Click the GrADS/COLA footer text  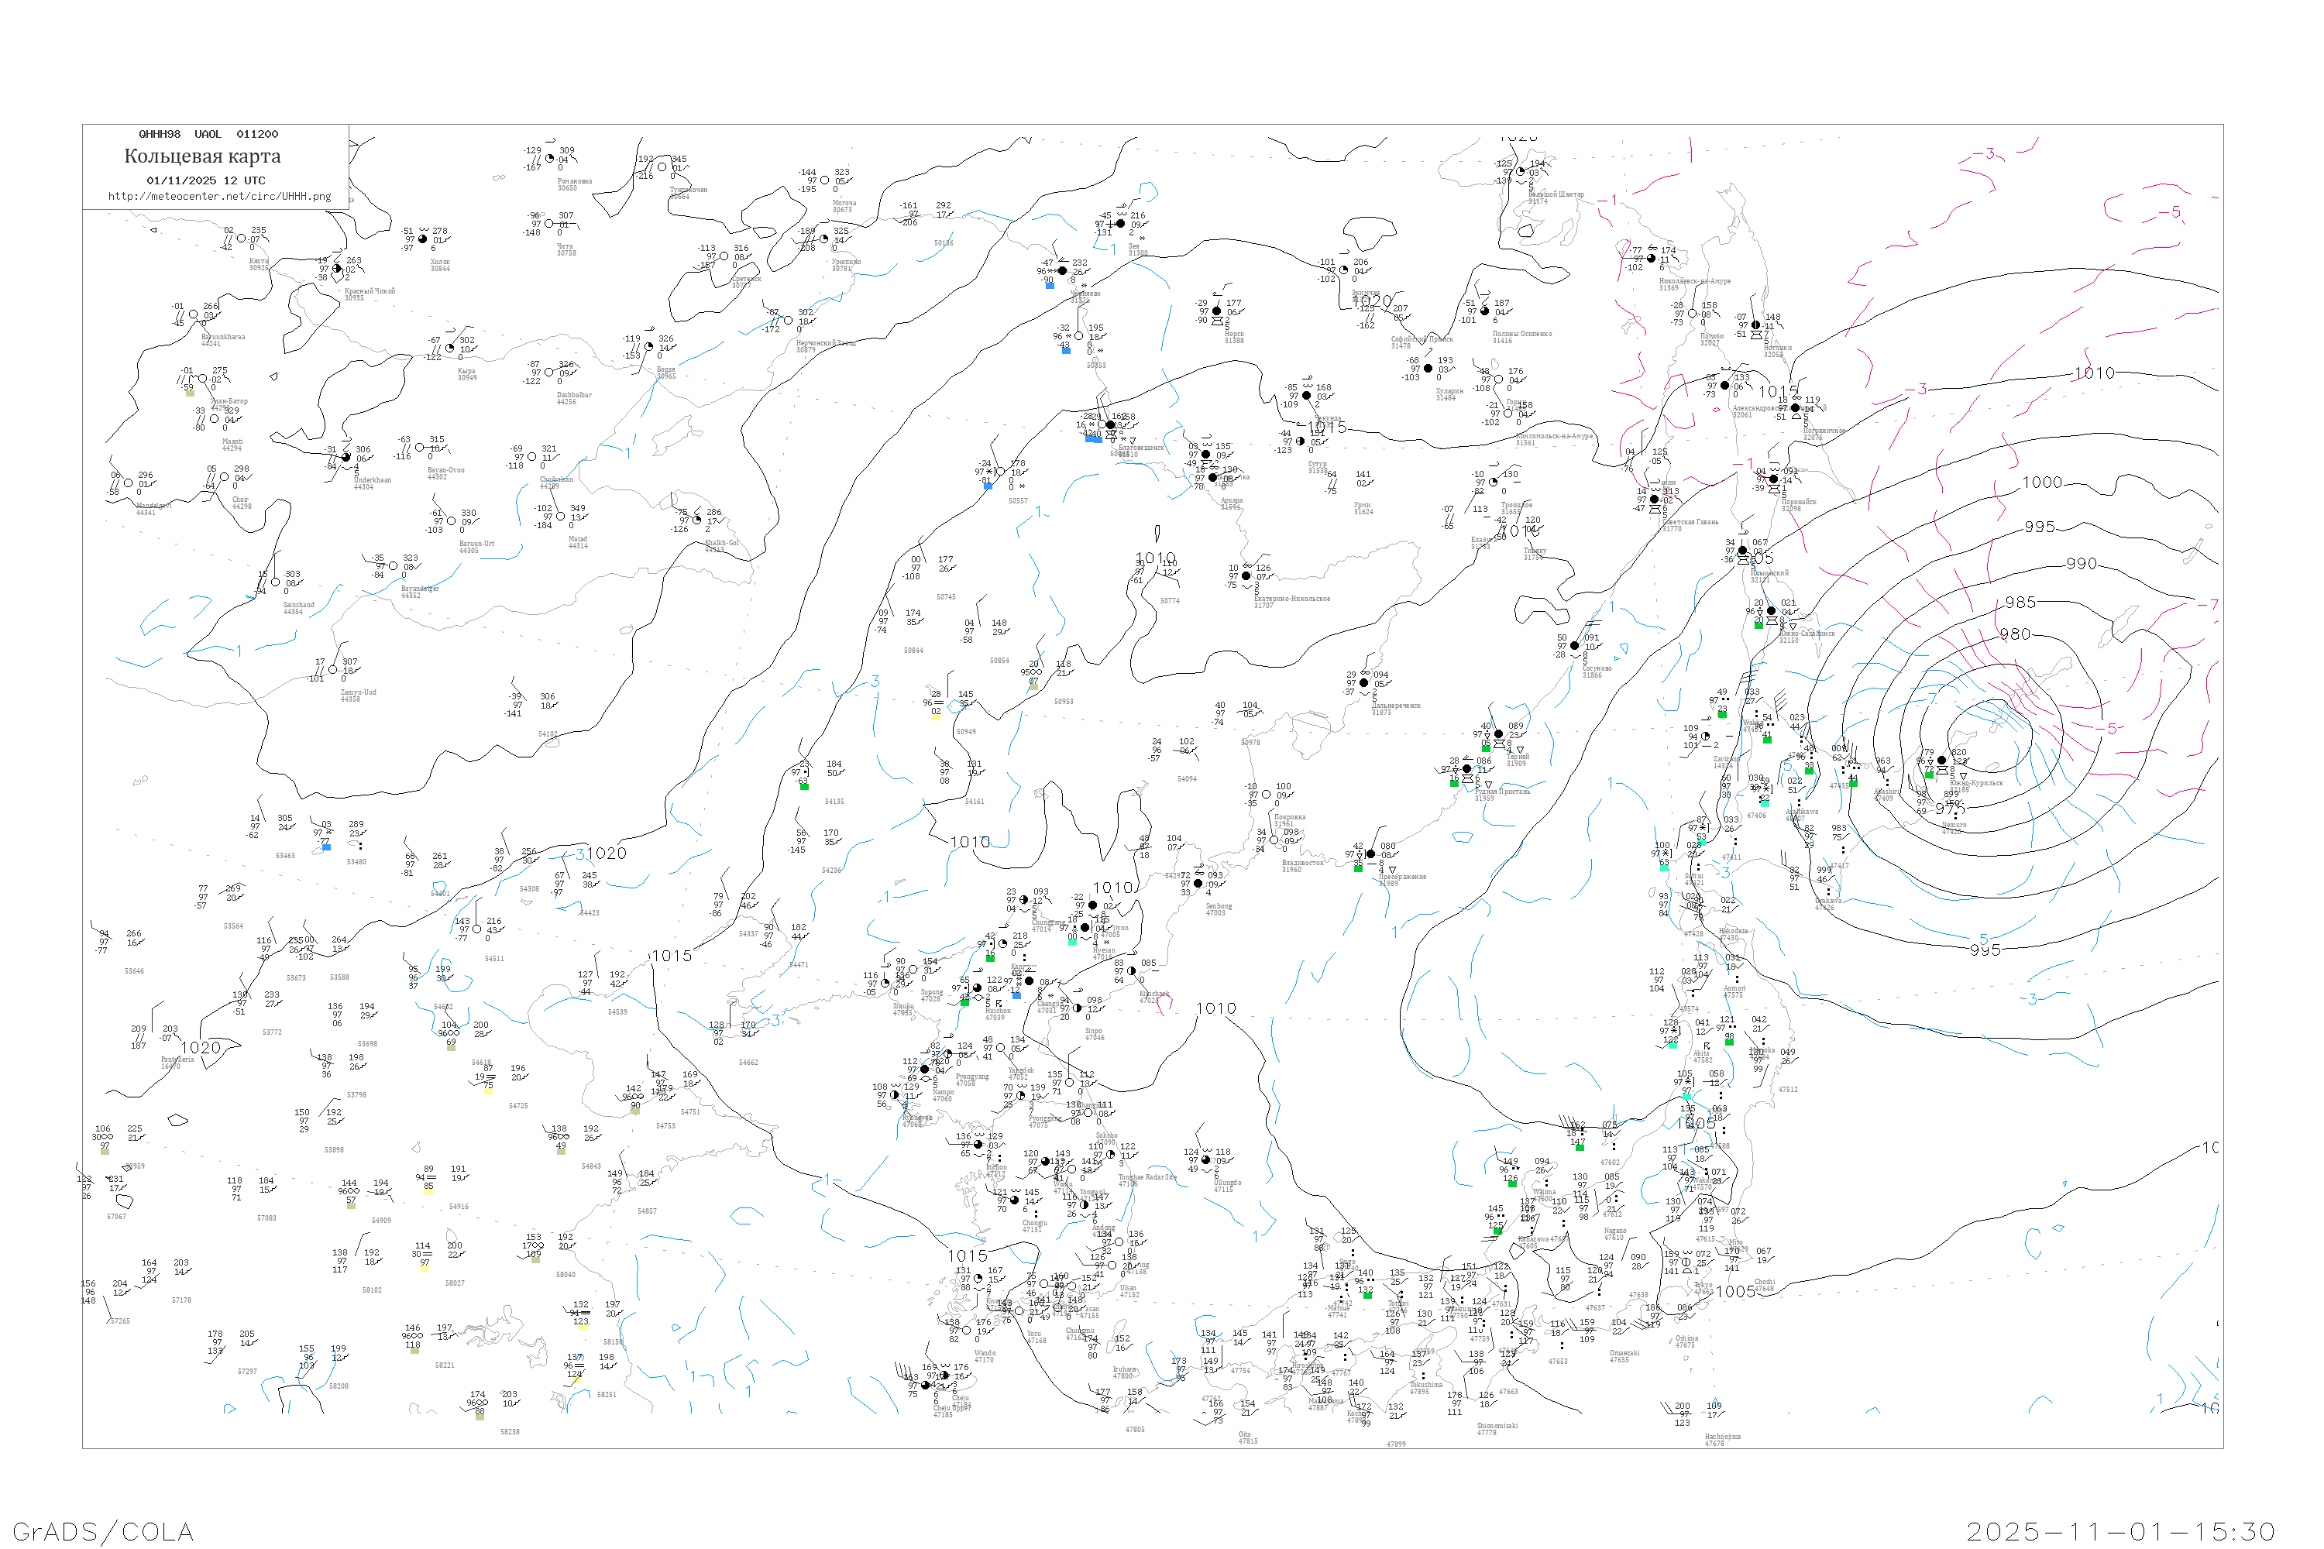[x=103, y=1531]
